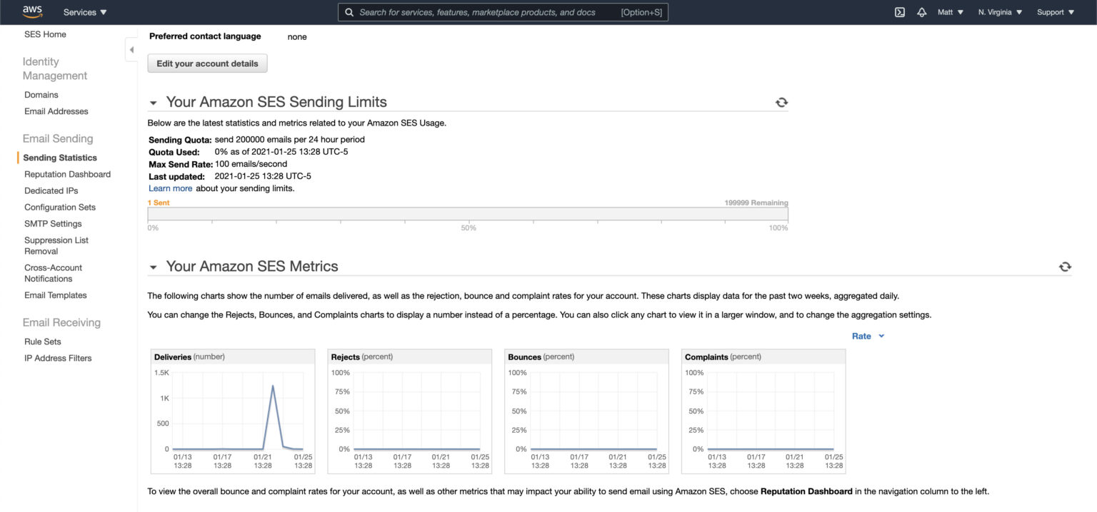Image resolution: width=1097 pixels, height=512 pixels.
Task: Collapse the Your Amazon SES Sending Limits section
Action: pyautogui.click(x=153, y=102)
